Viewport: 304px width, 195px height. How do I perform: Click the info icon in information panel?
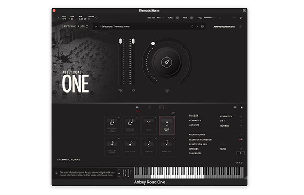[x=56, y=174]
